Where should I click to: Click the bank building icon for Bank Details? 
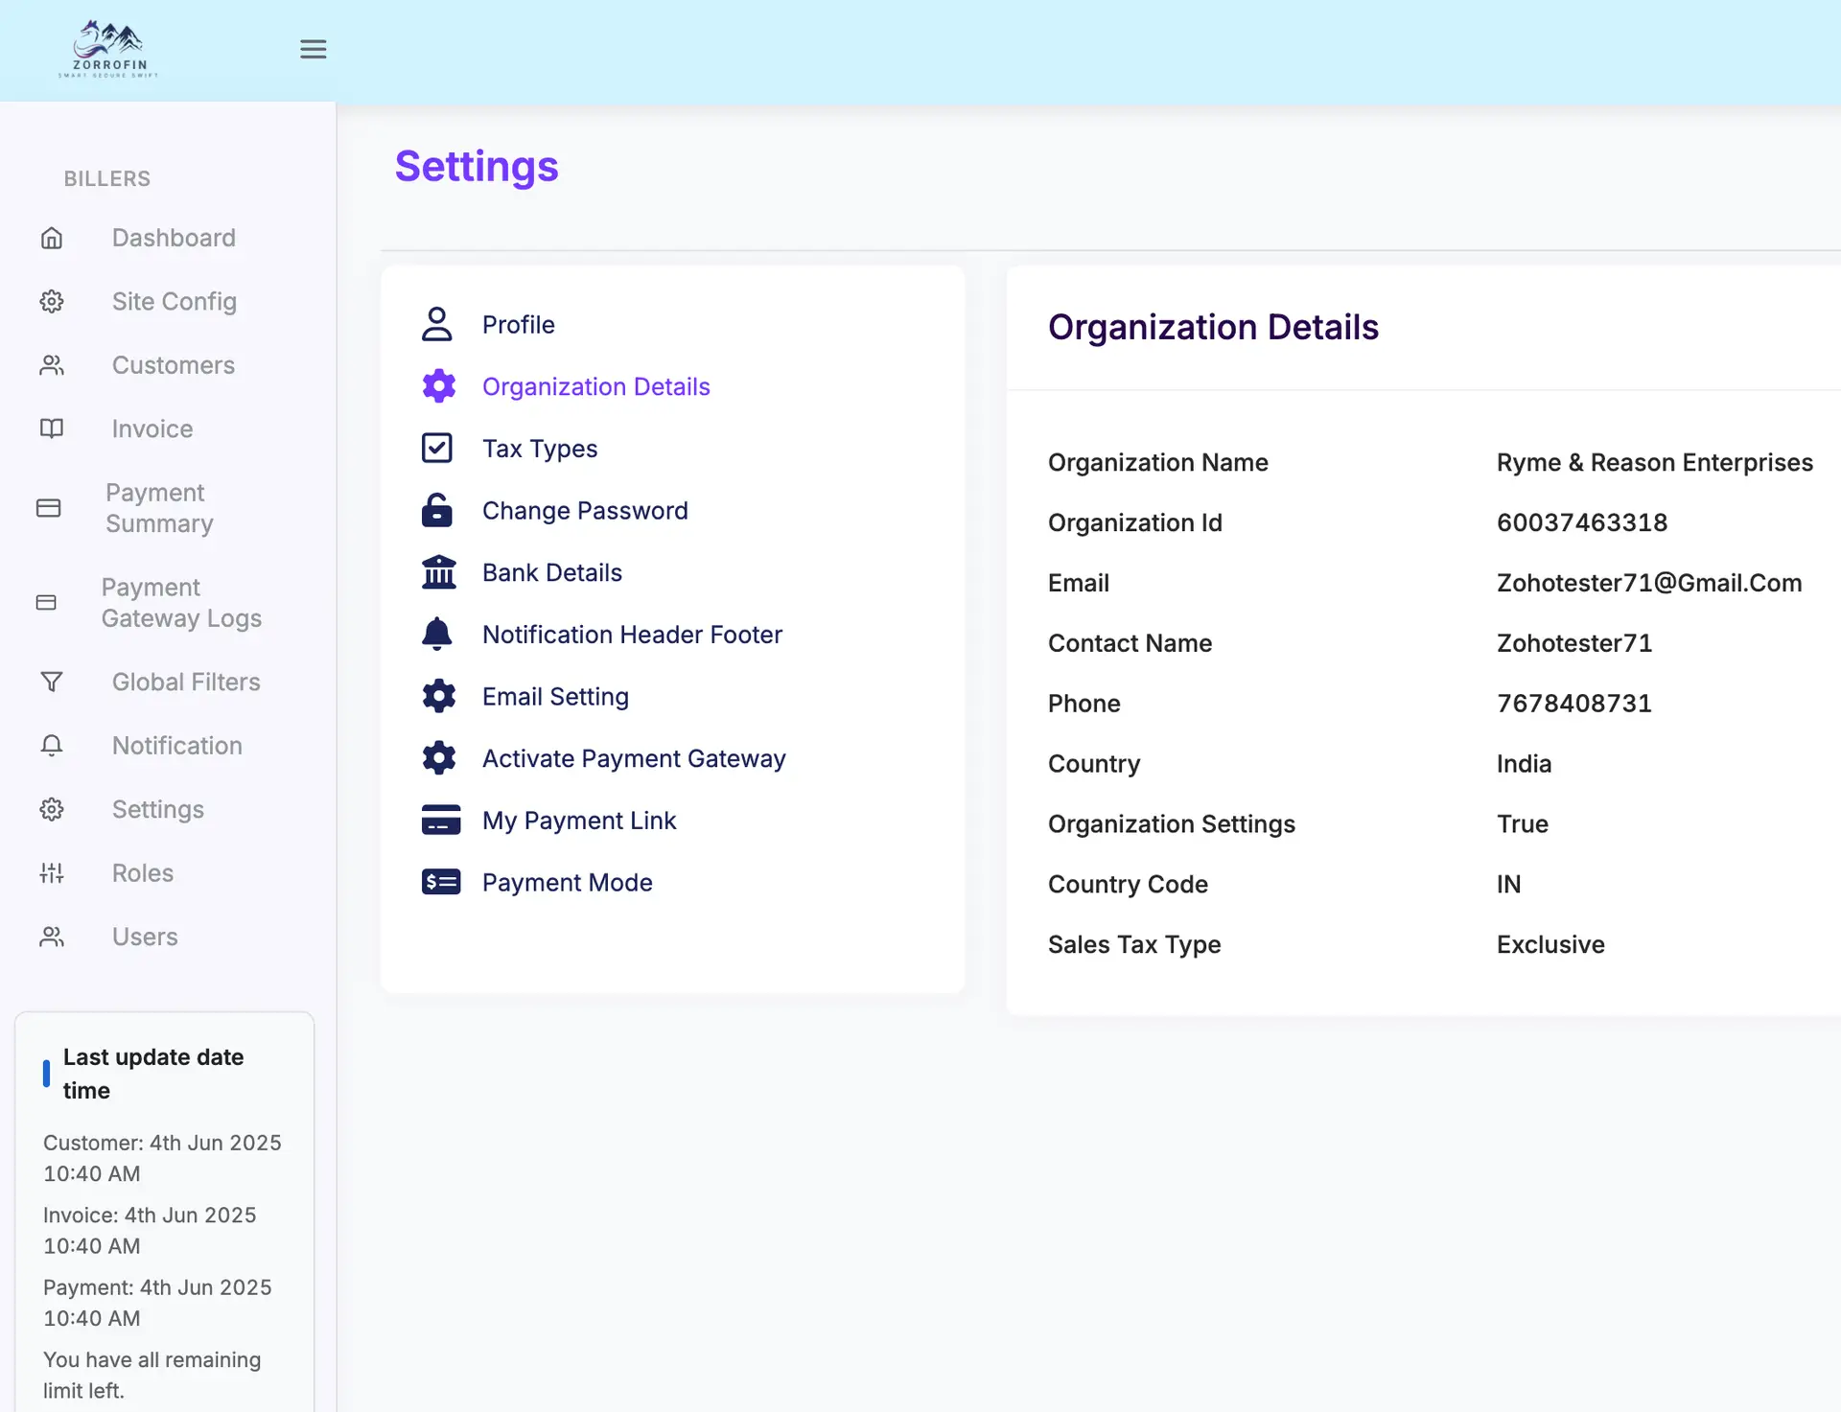[x=438, y=572]
